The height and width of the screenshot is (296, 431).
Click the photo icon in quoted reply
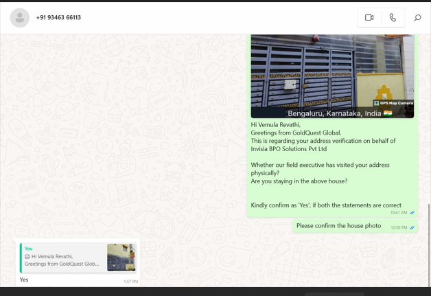tap(27, 257)
